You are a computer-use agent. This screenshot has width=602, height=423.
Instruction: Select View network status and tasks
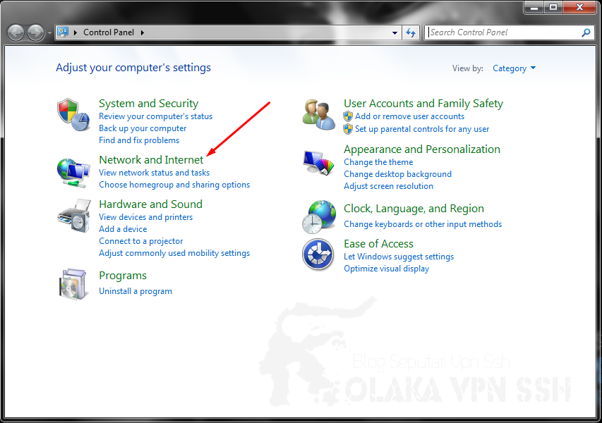click(154, 172)
